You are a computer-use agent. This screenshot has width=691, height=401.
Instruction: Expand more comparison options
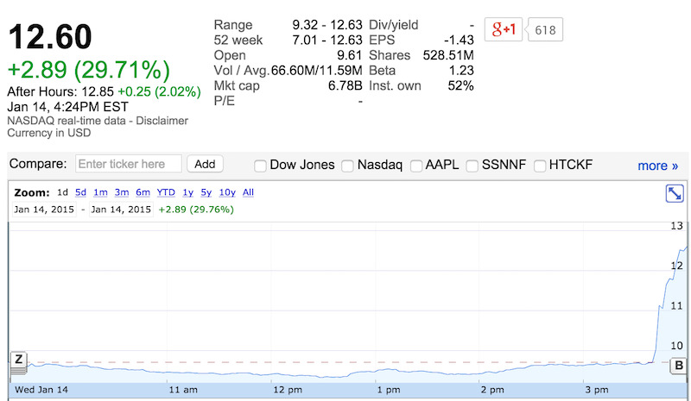coord(657,166)
